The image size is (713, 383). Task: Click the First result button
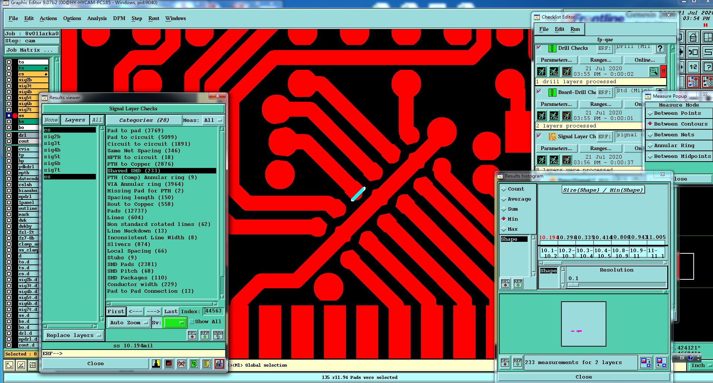click(116, 312)
